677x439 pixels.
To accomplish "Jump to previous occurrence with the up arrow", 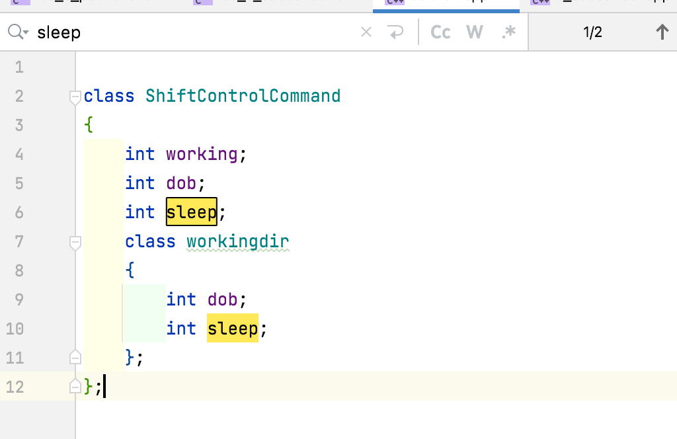I will [661, 31].
